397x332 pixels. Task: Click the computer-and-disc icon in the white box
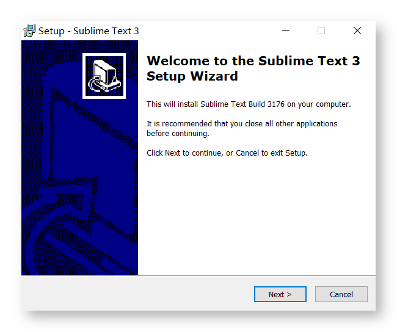pos(104,76)
